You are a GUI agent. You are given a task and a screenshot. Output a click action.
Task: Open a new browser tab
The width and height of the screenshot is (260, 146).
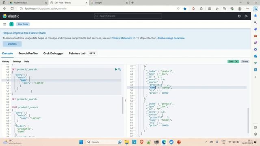132,3
